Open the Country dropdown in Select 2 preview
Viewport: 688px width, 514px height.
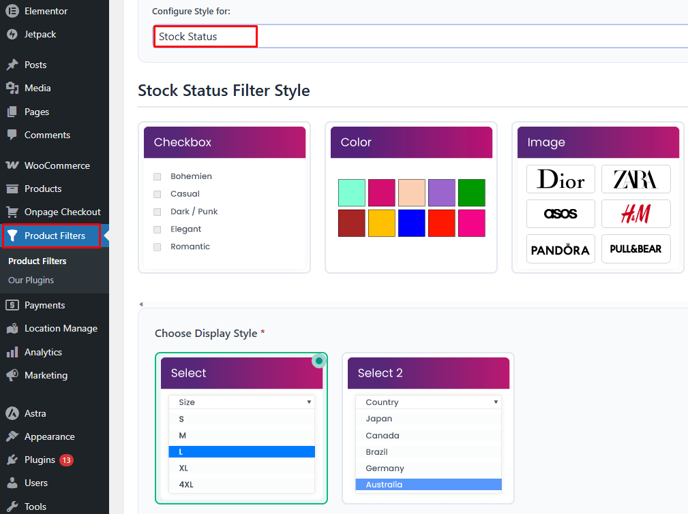[x=428, y=402]
